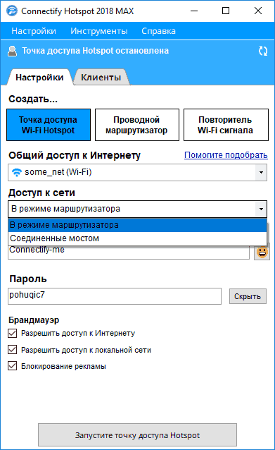
Task: Minimize the Connectify Hotspot window
Action: [x=194, y=11]
